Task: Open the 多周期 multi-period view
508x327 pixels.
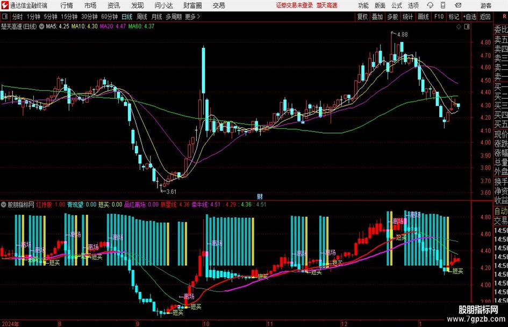Action: tap(174, 17)
